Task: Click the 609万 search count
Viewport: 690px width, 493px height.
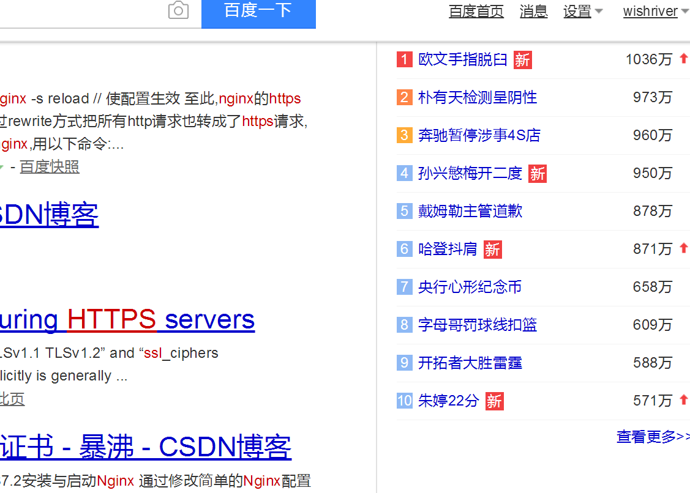Action: (653, 325)
